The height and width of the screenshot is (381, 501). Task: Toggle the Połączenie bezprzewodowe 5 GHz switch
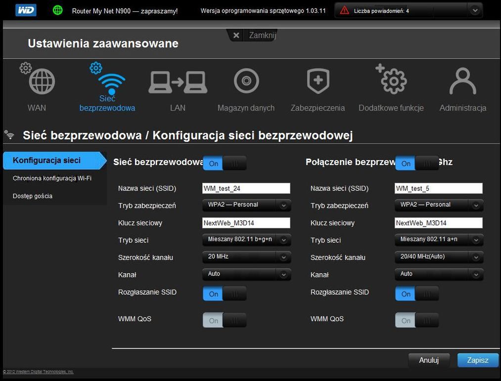(416, 163)
